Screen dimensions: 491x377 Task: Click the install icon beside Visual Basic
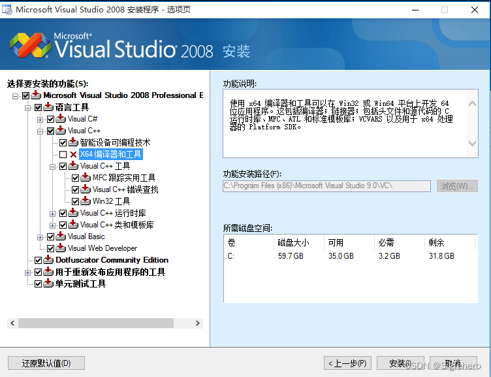pos(61,237)
